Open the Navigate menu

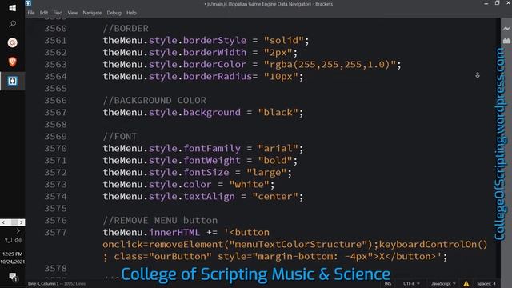coord(92,13)
